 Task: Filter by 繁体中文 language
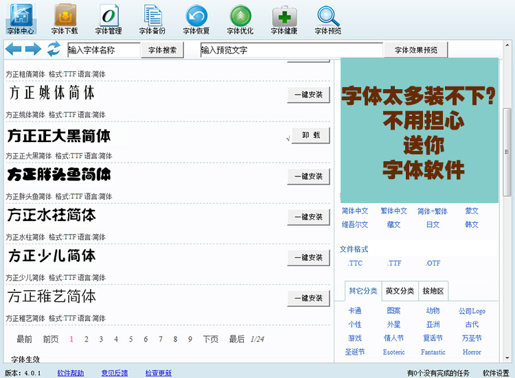coord(394,211)
